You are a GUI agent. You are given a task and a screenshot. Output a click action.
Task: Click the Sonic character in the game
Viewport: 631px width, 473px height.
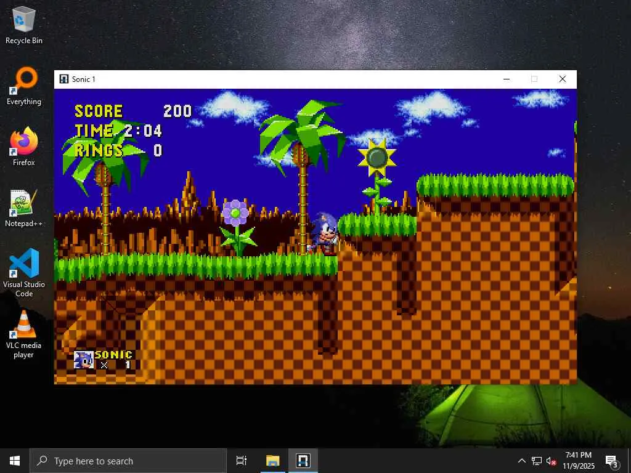(x=324, y=233)
